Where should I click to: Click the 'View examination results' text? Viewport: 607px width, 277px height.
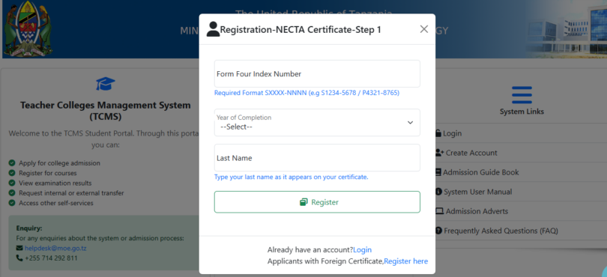(x=55, y=183)
